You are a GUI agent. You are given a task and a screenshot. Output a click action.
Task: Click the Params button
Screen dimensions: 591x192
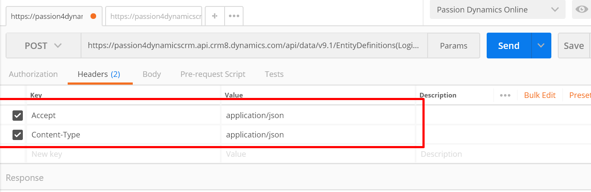coord(453,46)
